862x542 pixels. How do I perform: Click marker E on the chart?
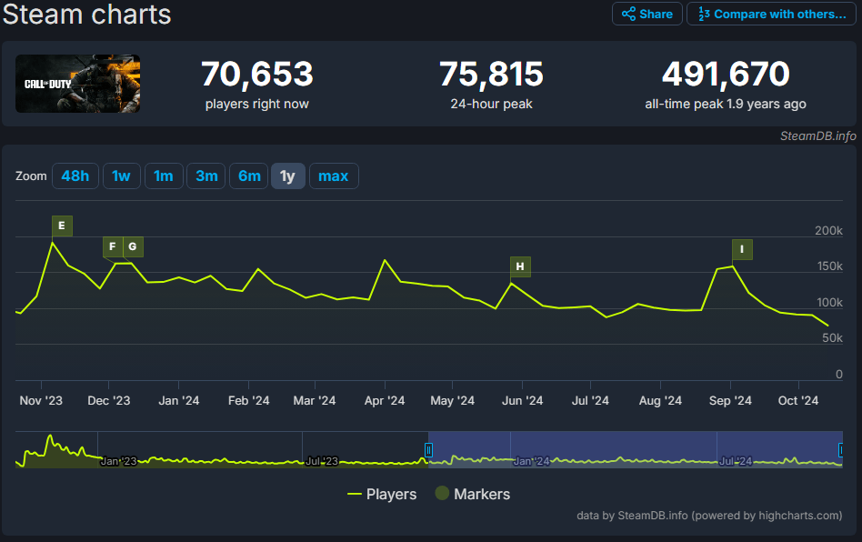[62, 226]
